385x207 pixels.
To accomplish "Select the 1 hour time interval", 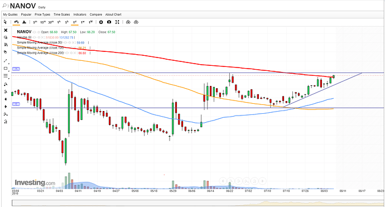I will coord(59,22).
